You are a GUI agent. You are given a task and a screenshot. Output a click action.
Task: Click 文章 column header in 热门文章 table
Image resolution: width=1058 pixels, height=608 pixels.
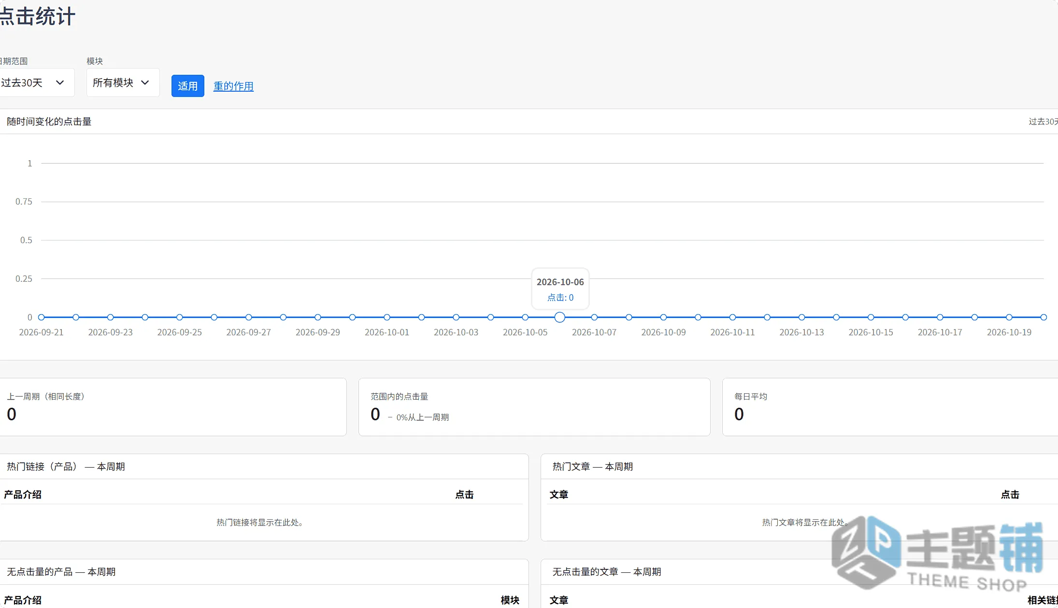559,495
